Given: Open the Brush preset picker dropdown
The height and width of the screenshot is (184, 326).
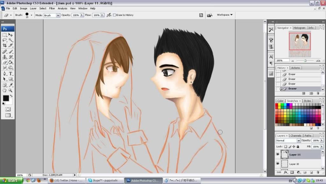Looking at the screenshot, I should pos(32,15).
